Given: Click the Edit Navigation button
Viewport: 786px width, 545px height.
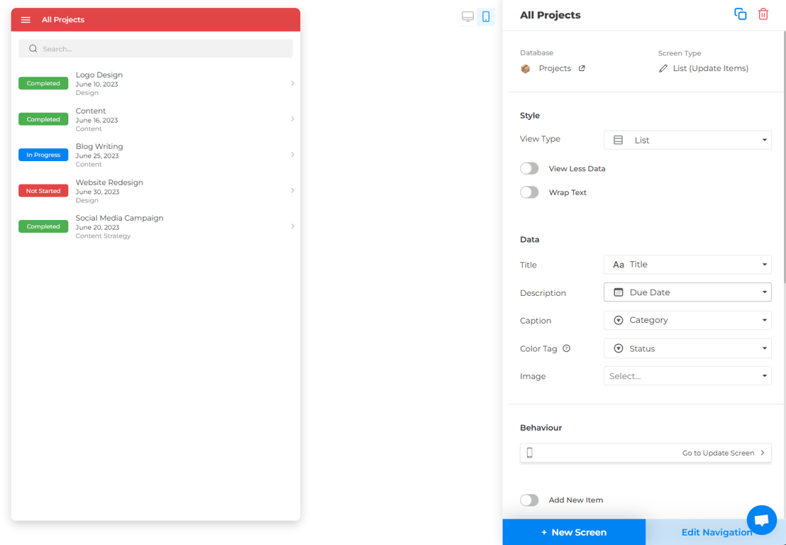Looking at the screenshot, I should coord(716,532).
